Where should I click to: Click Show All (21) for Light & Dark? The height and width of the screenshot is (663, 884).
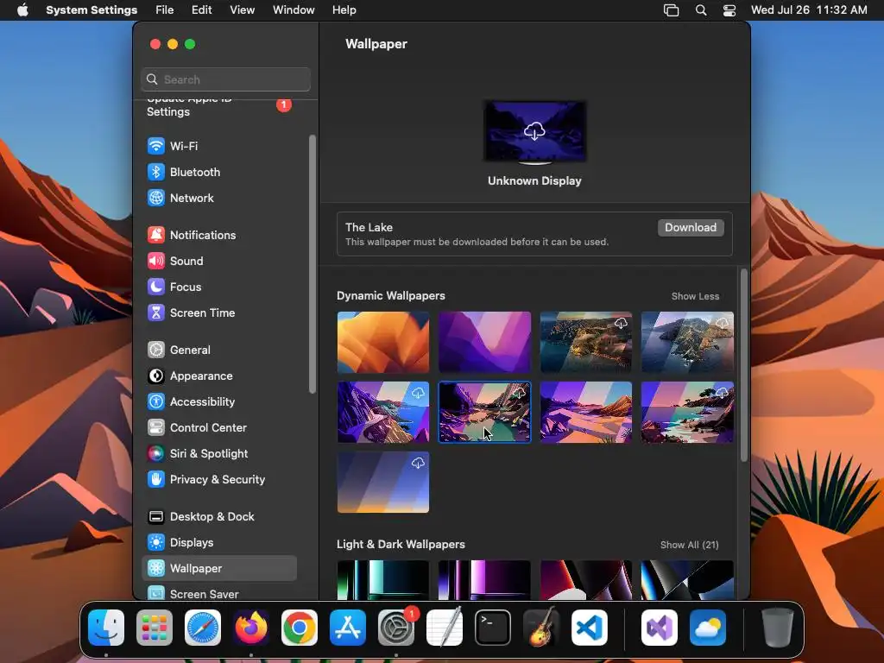coord(689,546)
